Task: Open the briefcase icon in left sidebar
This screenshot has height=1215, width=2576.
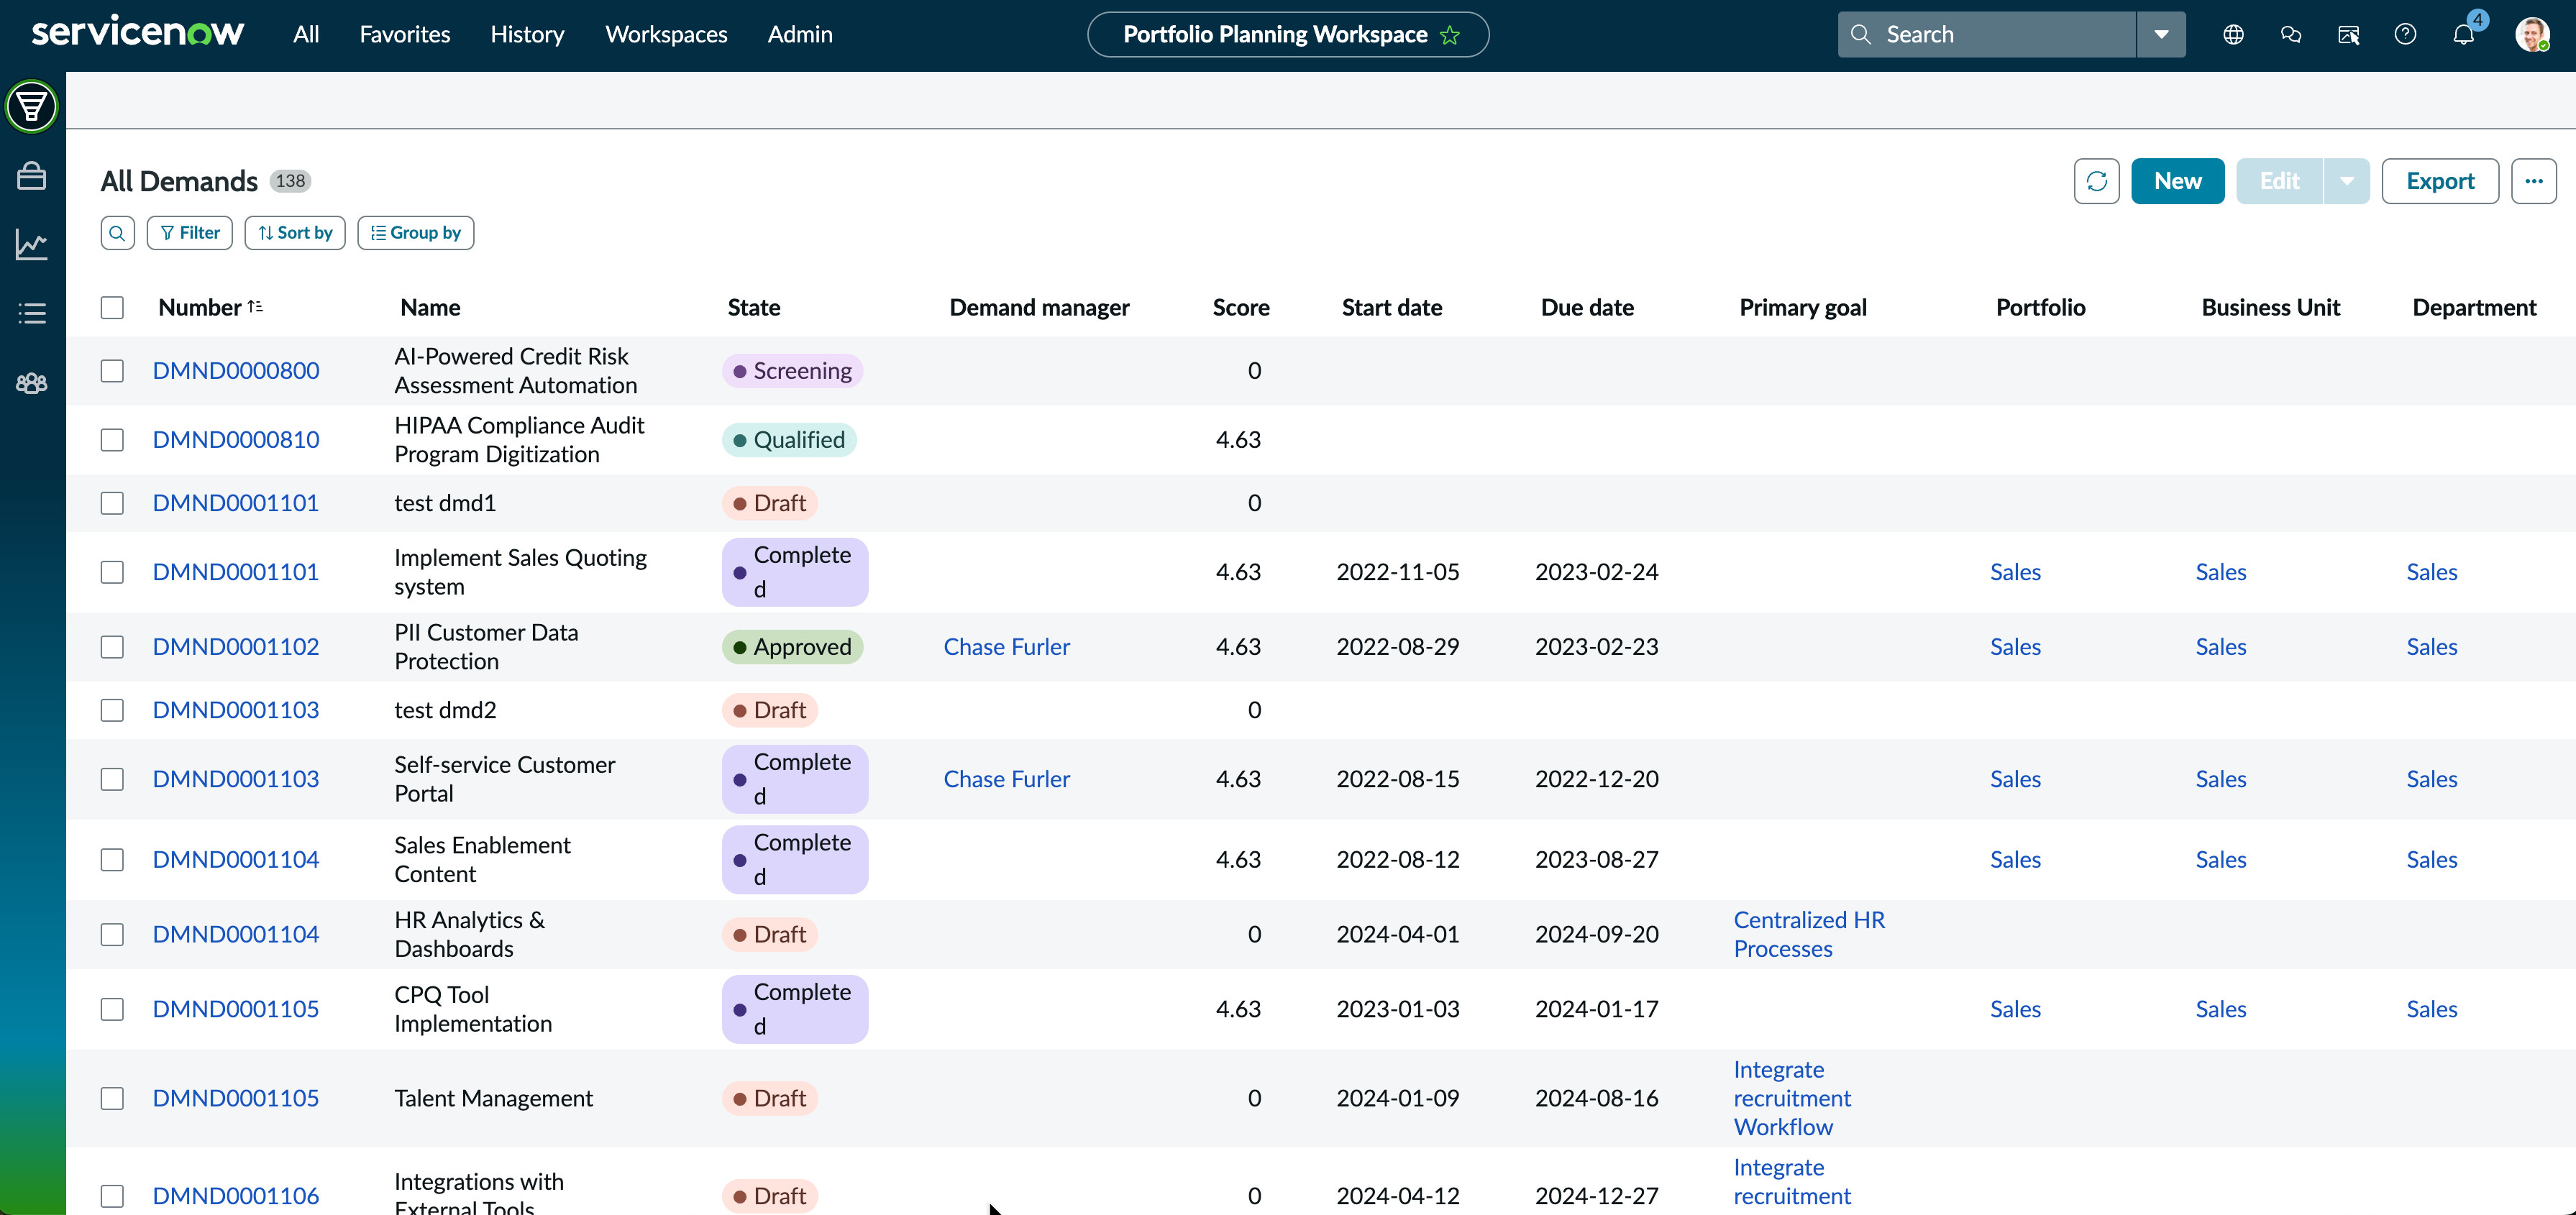Action: coord(32,176)
